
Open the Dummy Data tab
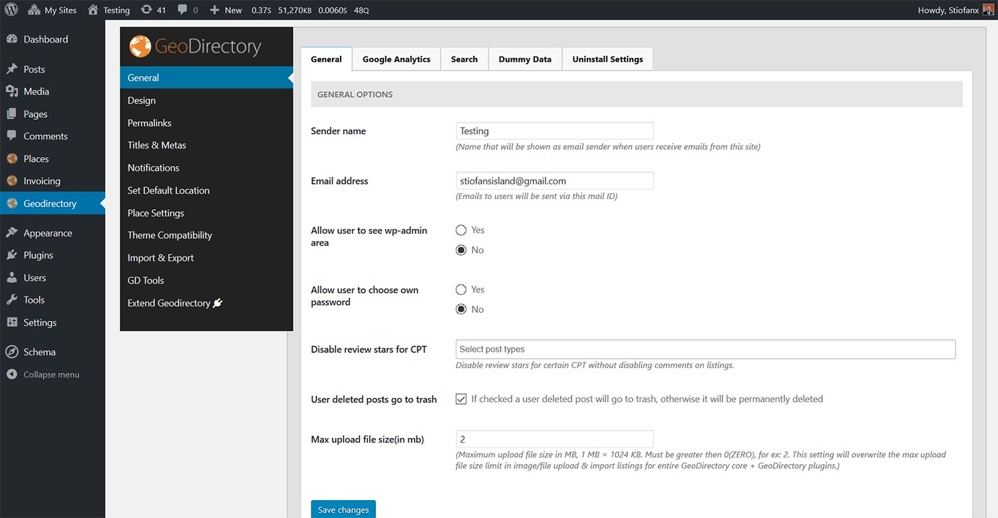pyautogui.click(x=524, y=59)
